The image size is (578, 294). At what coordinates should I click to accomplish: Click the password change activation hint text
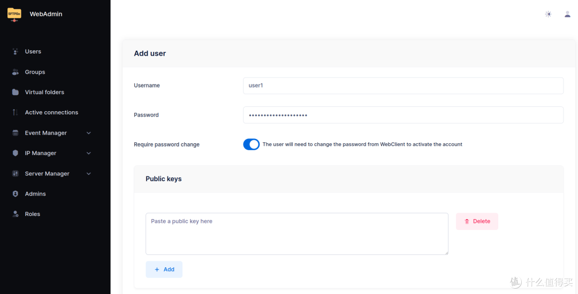[362, 144]
